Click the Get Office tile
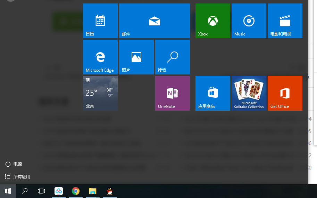Screen dimensions: 317x198 point(285,93)
